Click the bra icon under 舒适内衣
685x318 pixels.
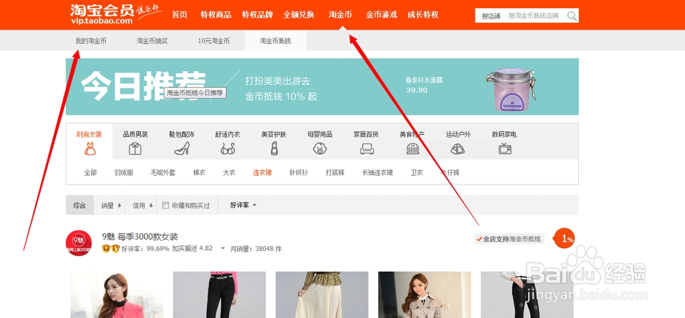[227, 149]
